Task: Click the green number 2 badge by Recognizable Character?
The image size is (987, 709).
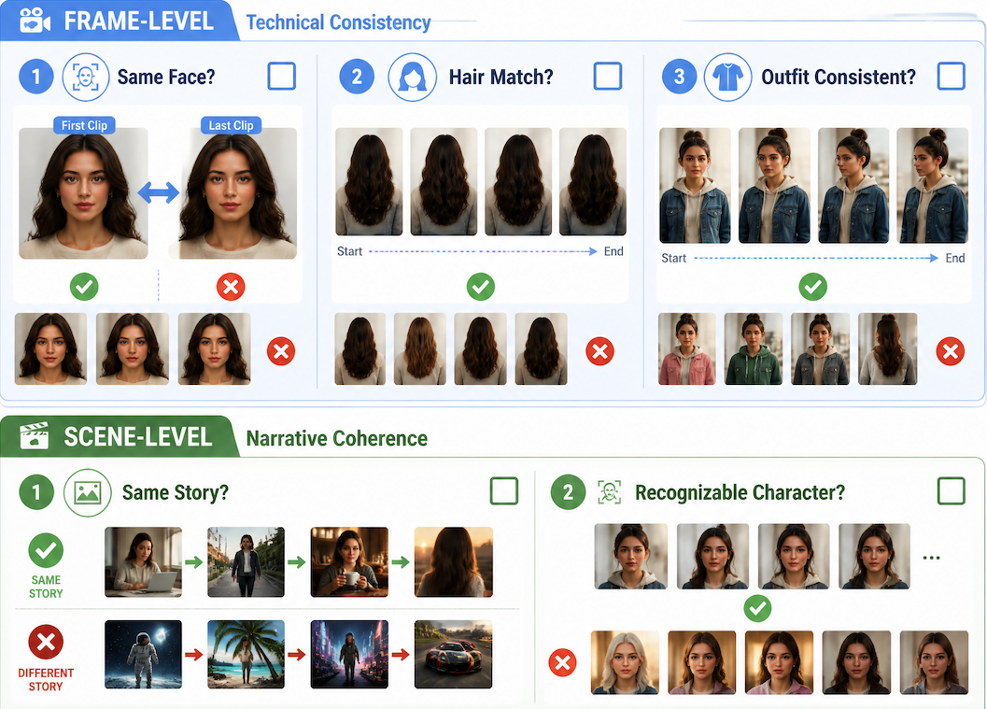Action: 568,491
